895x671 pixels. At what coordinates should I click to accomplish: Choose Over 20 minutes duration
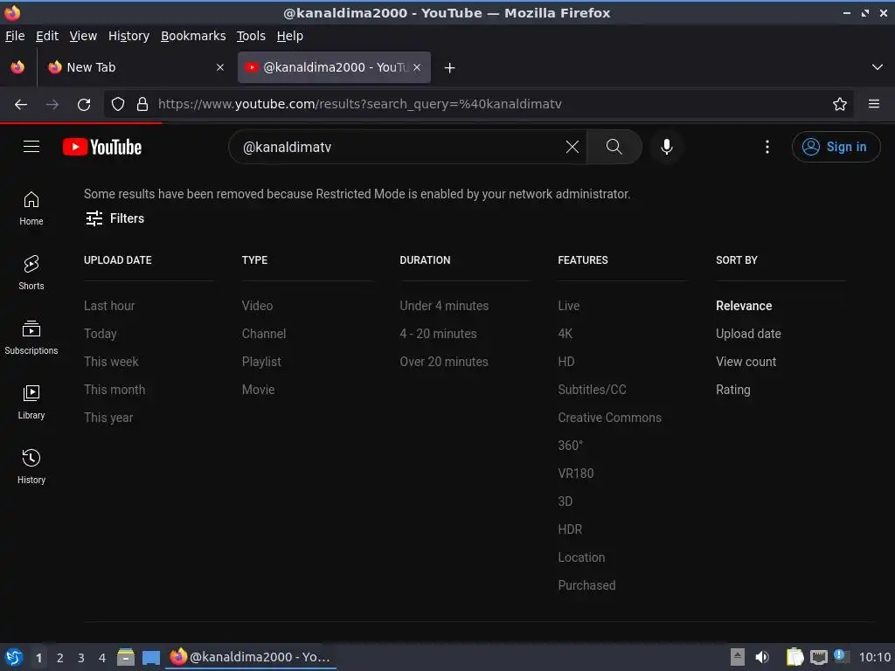point(443,361)
